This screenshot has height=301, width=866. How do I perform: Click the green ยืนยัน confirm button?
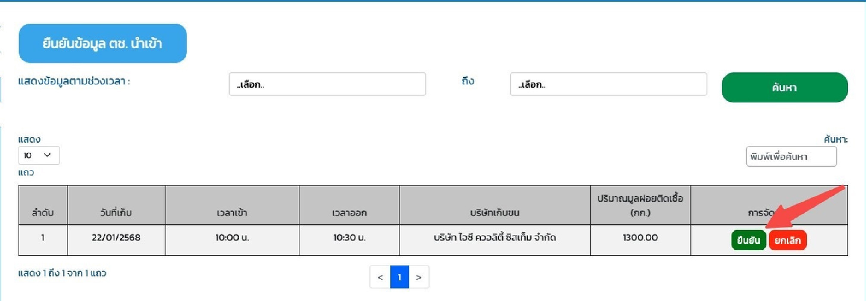tap(749, 240)
